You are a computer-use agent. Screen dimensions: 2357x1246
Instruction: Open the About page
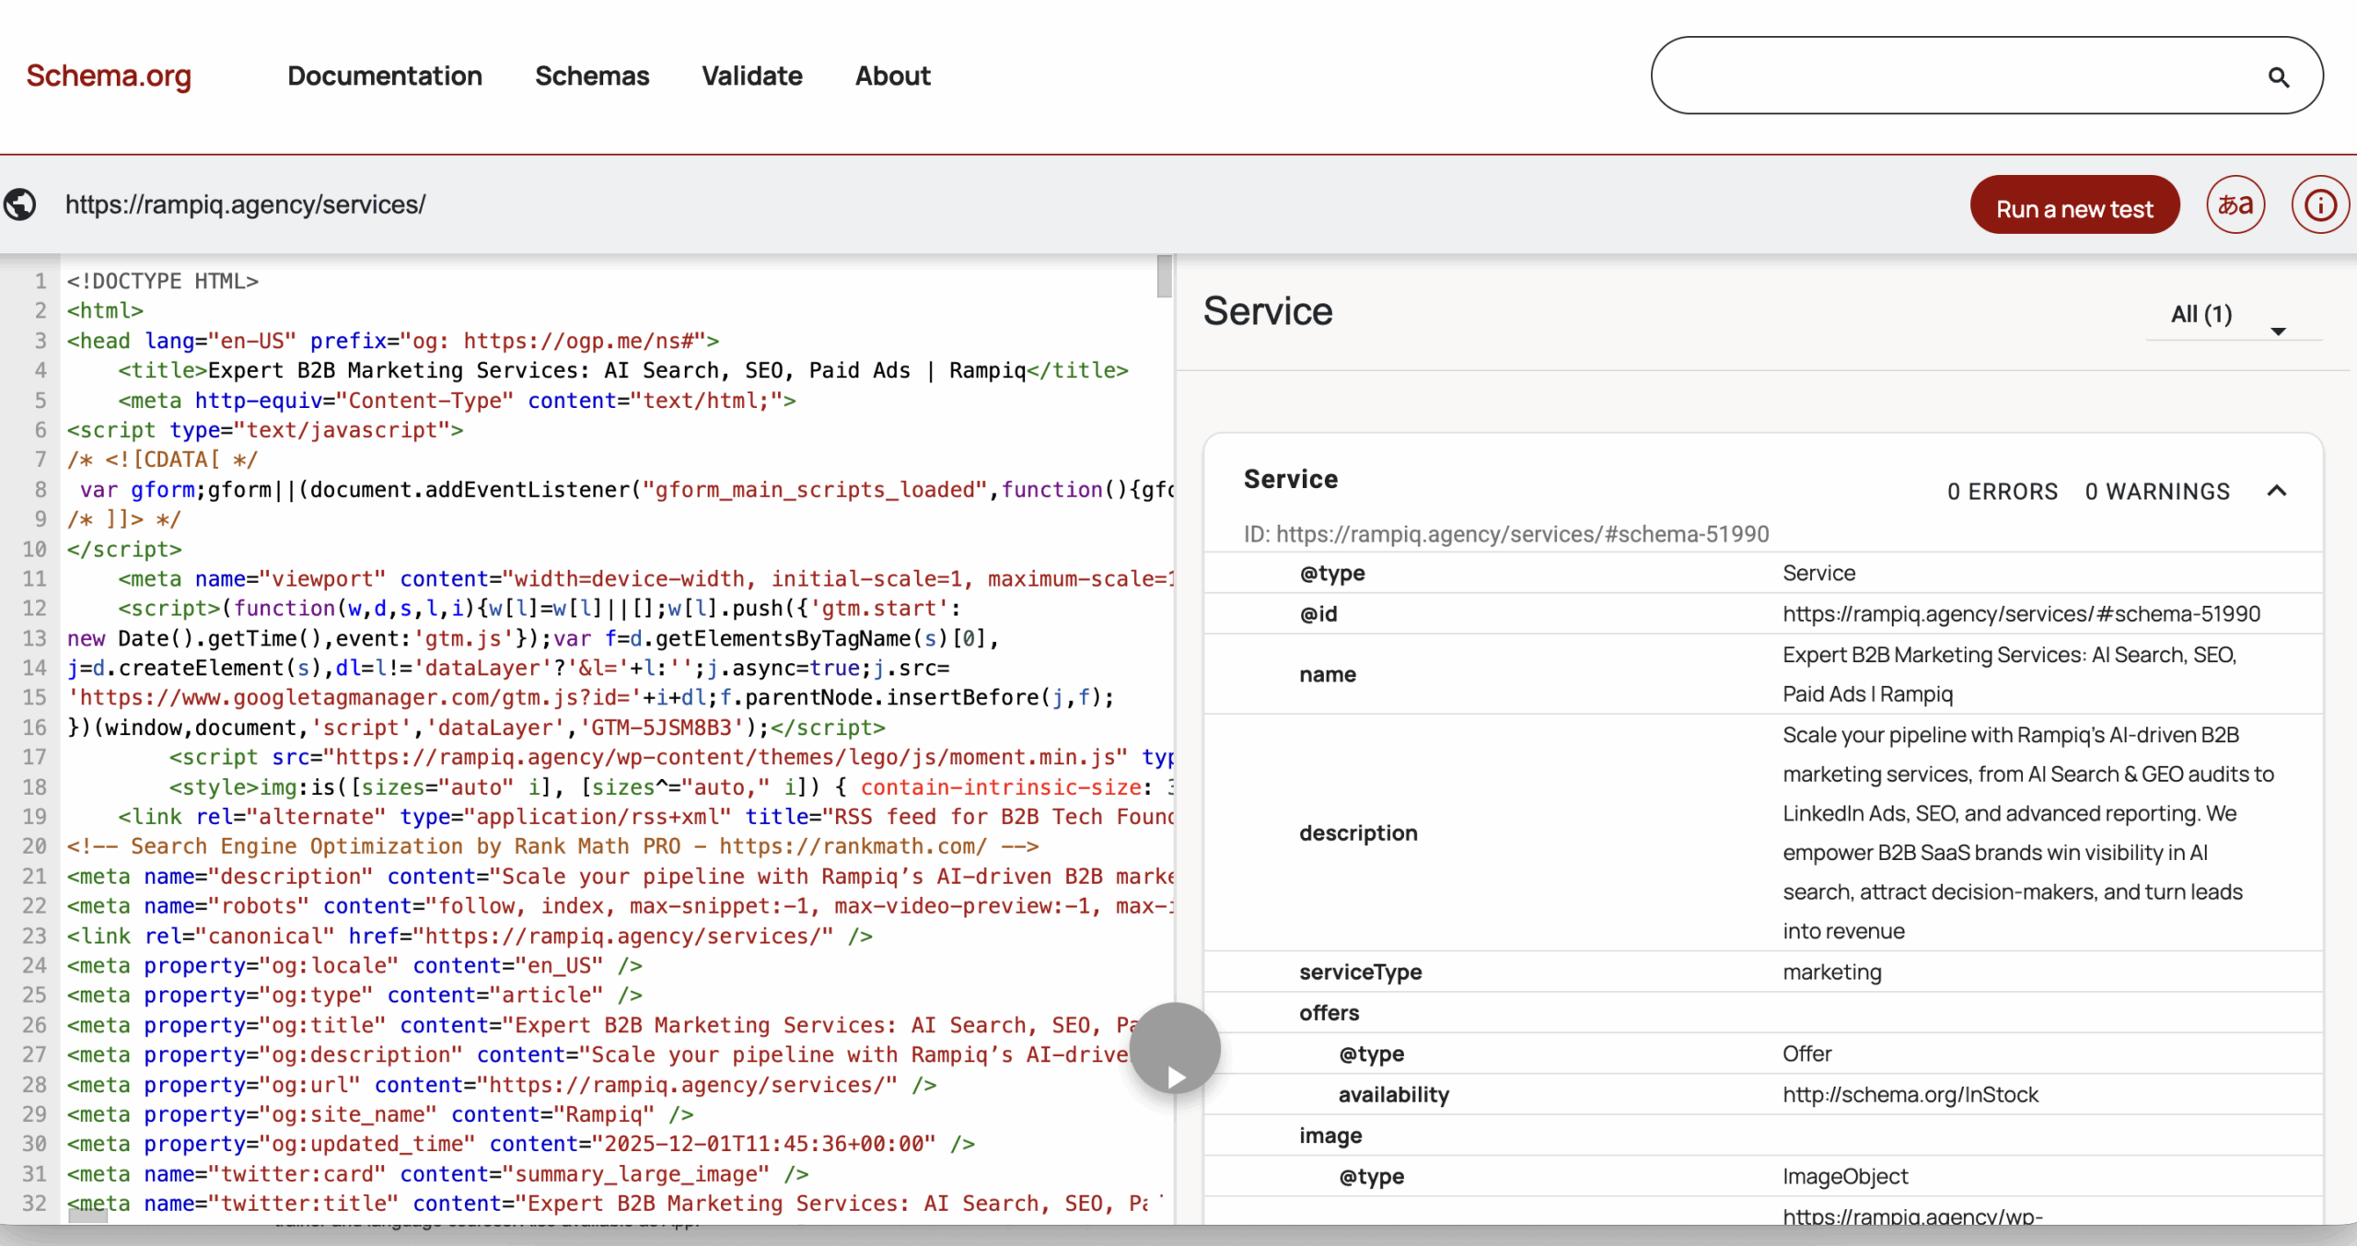pyautogui.click(x=891, y=76)
